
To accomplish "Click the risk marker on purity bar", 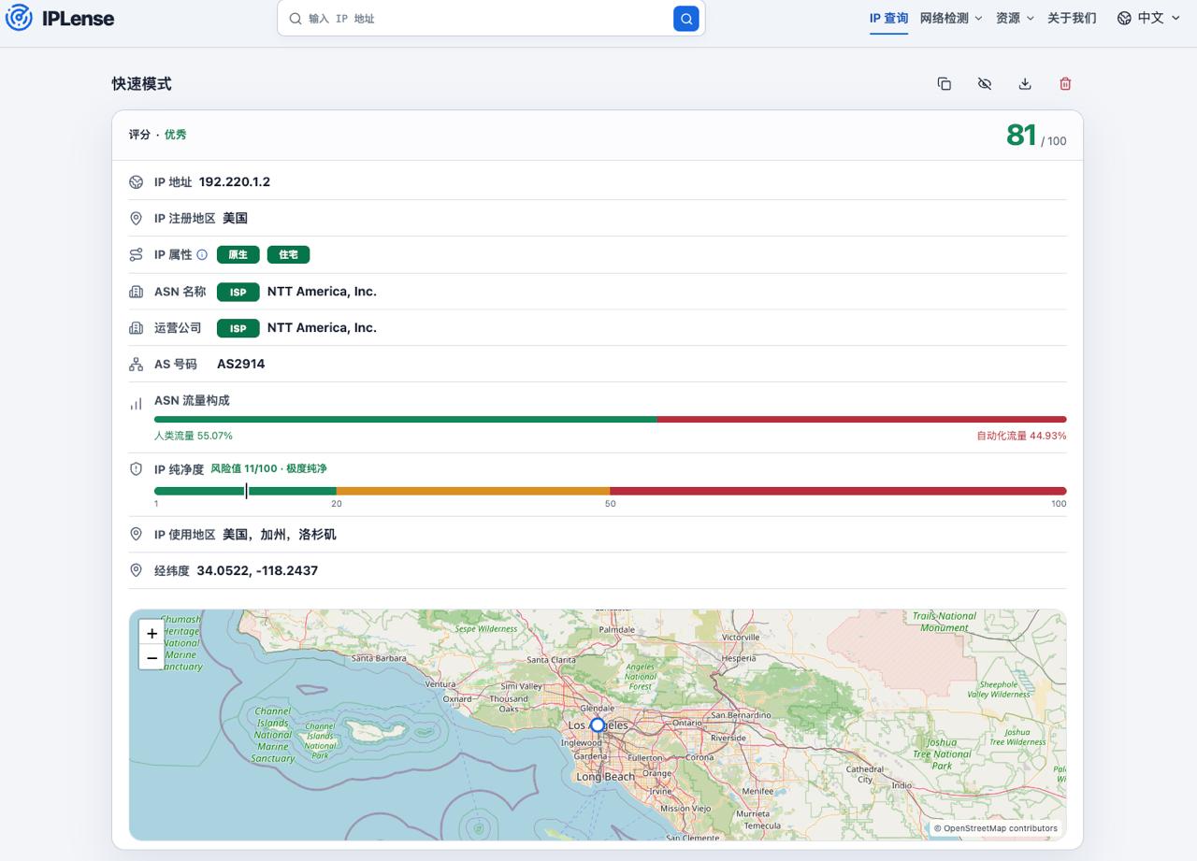I will pyautogui.click(x=246, y=491).
